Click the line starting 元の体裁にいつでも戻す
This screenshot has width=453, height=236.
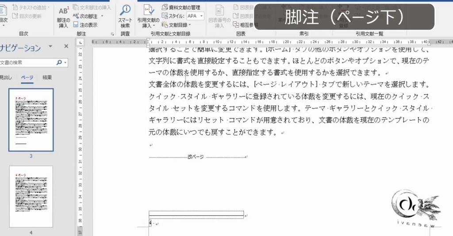(x=214, y=133)
